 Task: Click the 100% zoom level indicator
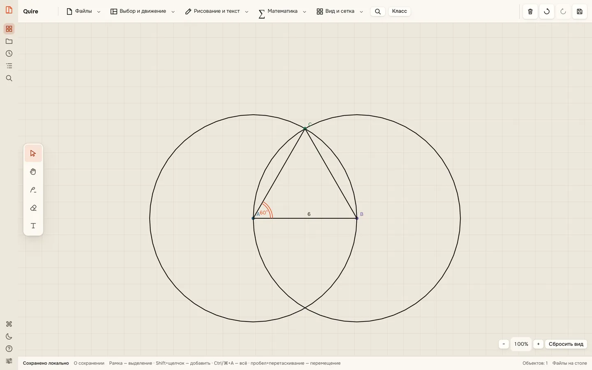(x=521, y=344)
